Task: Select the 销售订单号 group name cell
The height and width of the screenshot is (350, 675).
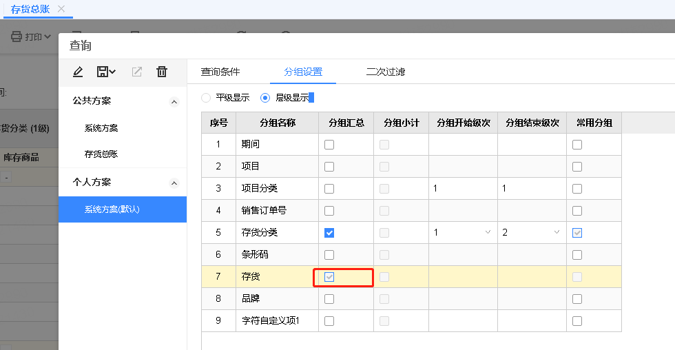Action: (277, 211)
